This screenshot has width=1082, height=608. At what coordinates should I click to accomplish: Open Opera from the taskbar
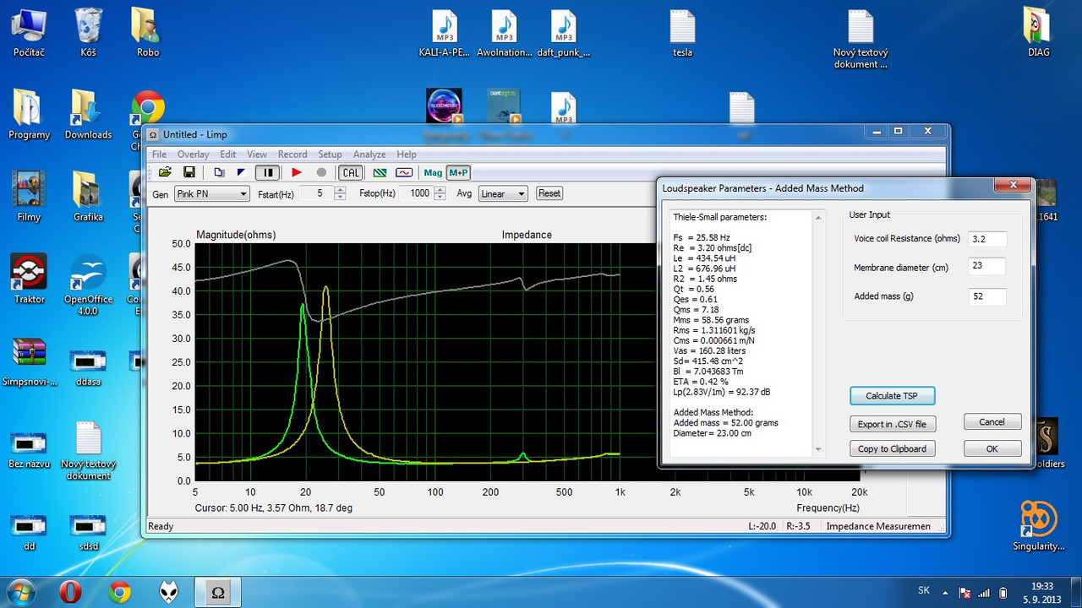pyautogui.click(x=70, y=593)
